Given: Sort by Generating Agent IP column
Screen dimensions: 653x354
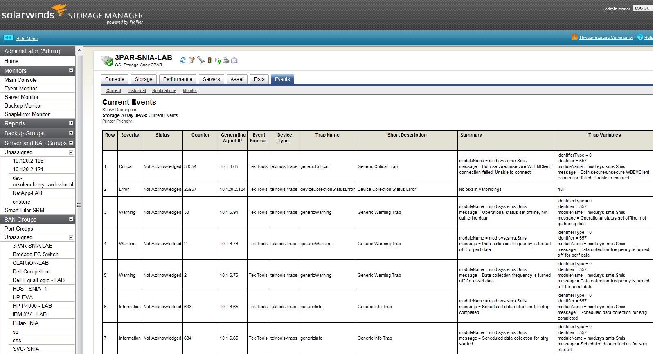Looking at the screenshot, I should click(x=233, y=138).
